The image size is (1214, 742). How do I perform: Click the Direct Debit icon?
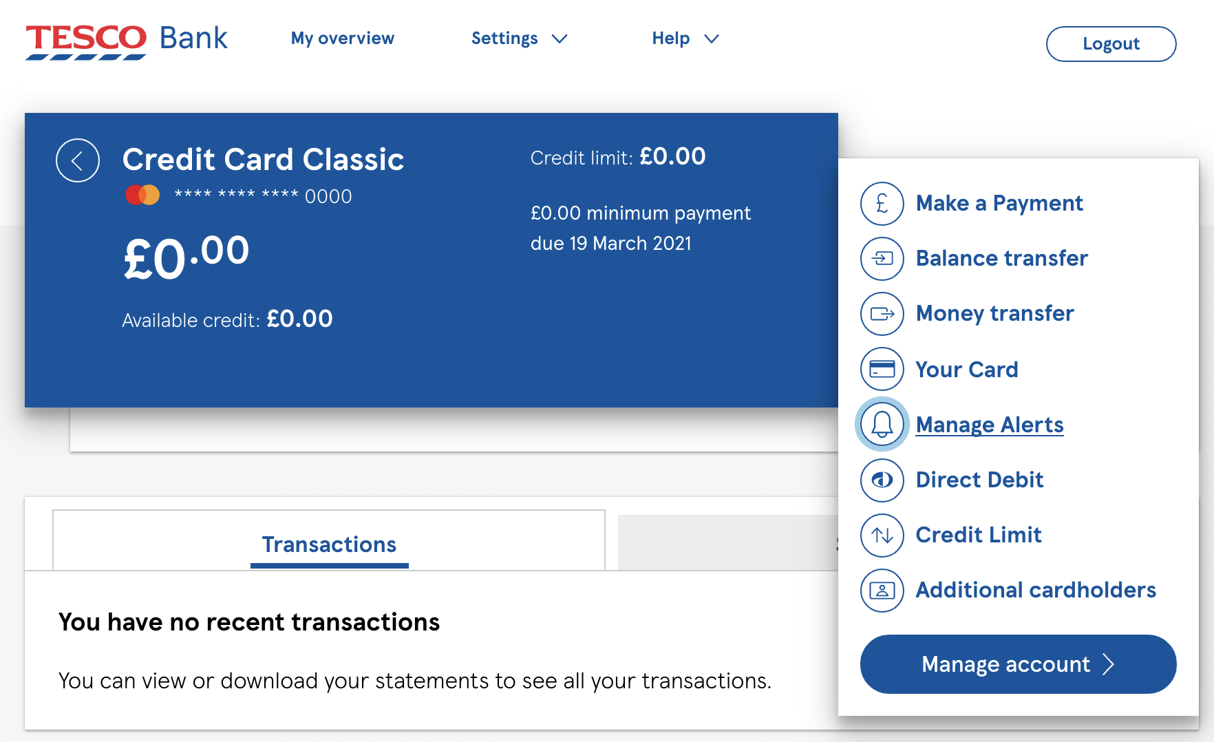[882, 480]
